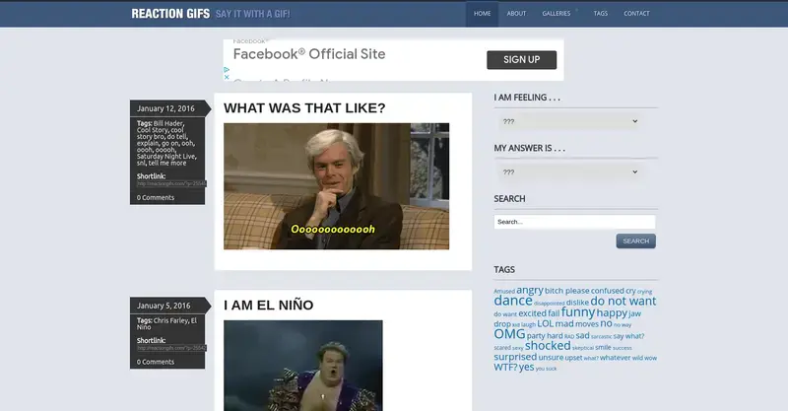Screen dimensions: 788x411
Task: Open the 'surprised' tag
Action: (x=515, y=357)
